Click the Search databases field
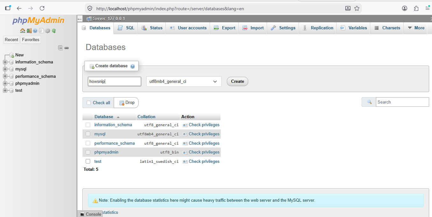432x217 pixels. (x=402, y=102)
